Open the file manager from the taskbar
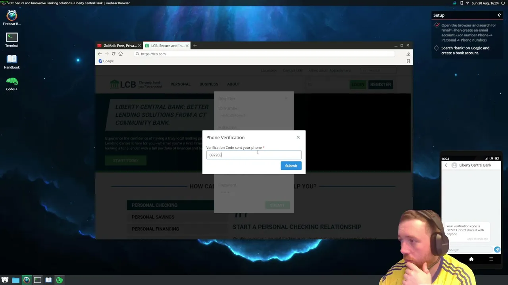This screenshot has width=508, height=285. pyautogui.click(x=15, y=280)
